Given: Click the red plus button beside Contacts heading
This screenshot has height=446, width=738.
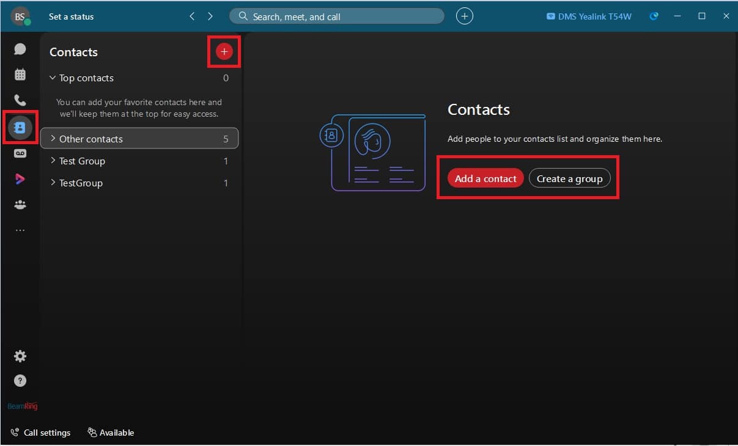Looking at the screenshot, I should (224, 52).
